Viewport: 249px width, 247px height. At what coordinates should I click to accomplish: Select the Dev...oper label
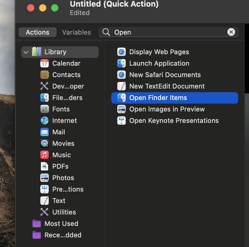(x=68, y=86)
